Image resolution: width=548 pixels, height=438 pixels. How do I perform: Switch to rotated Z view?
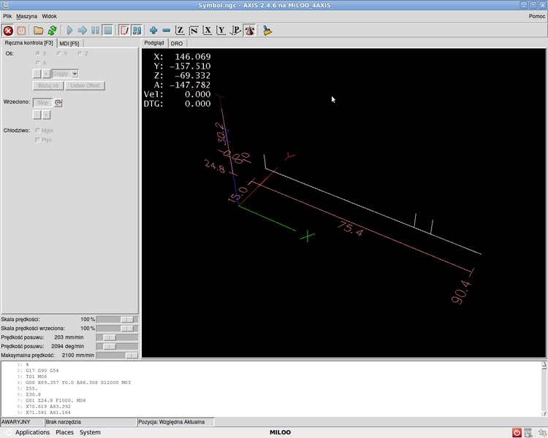coord(194,31)
